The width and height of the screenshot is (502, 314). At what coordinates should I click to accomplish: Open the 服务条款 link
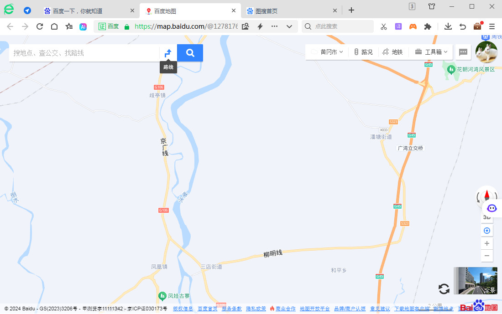coord(232,309)
